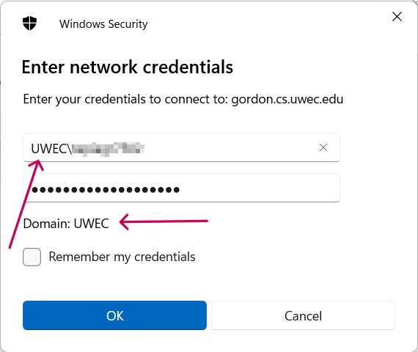
Task: Tick the Remember my credentials checkbox
Action: (32, 257)
